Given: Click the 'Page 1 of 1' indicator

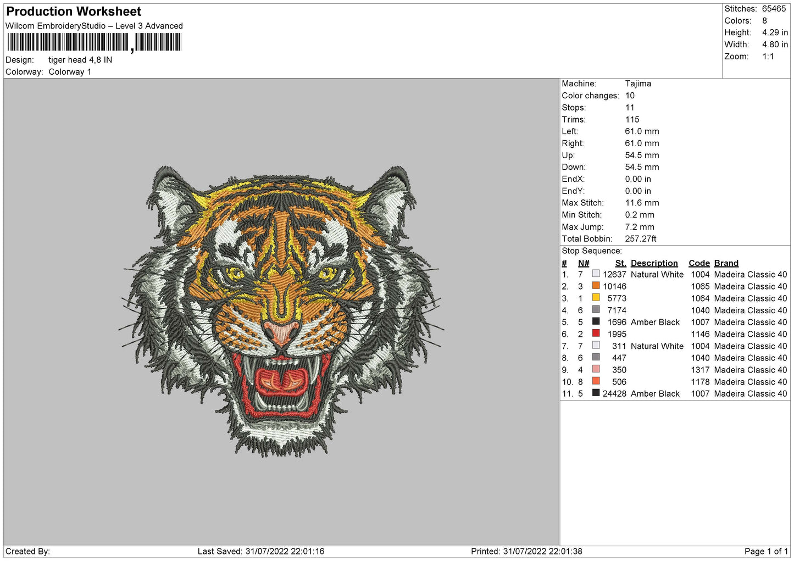Looking at the screenshot, I should [766, 552].
